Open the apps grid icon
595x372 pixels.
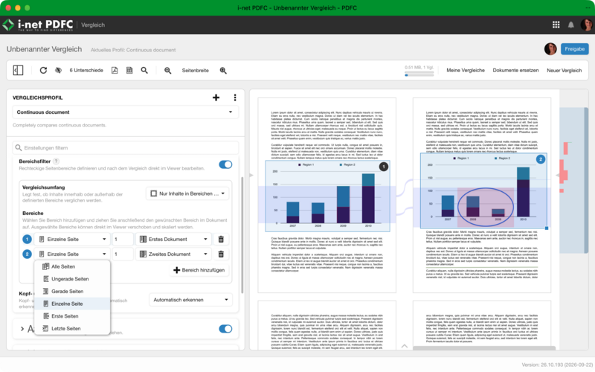point(556,25)
